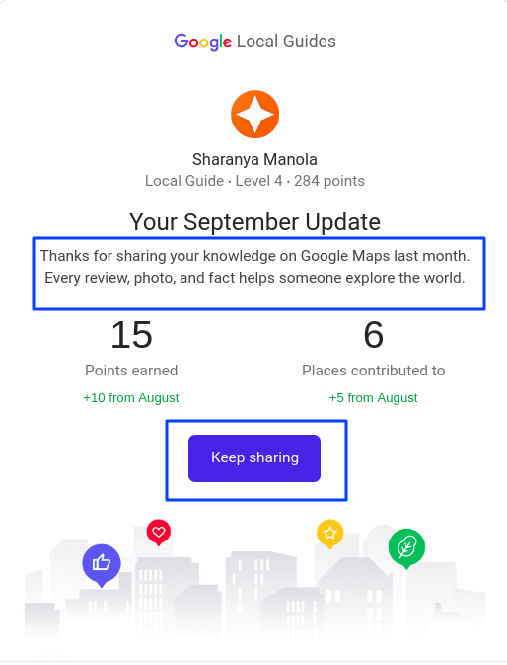Click the +10 from August text
The image size is (507, 665).
pos(131,398)
